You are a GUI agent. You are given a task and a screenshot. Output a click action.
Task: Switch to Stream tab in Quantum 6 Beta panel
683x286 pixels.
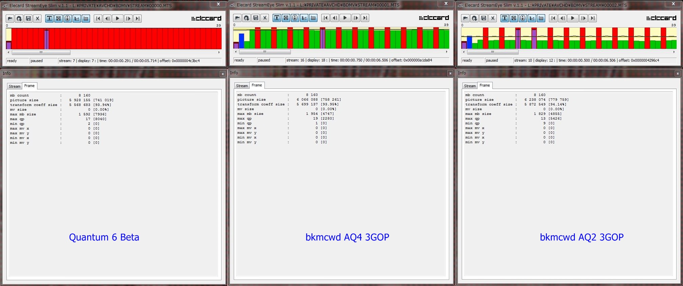[15, 86]
